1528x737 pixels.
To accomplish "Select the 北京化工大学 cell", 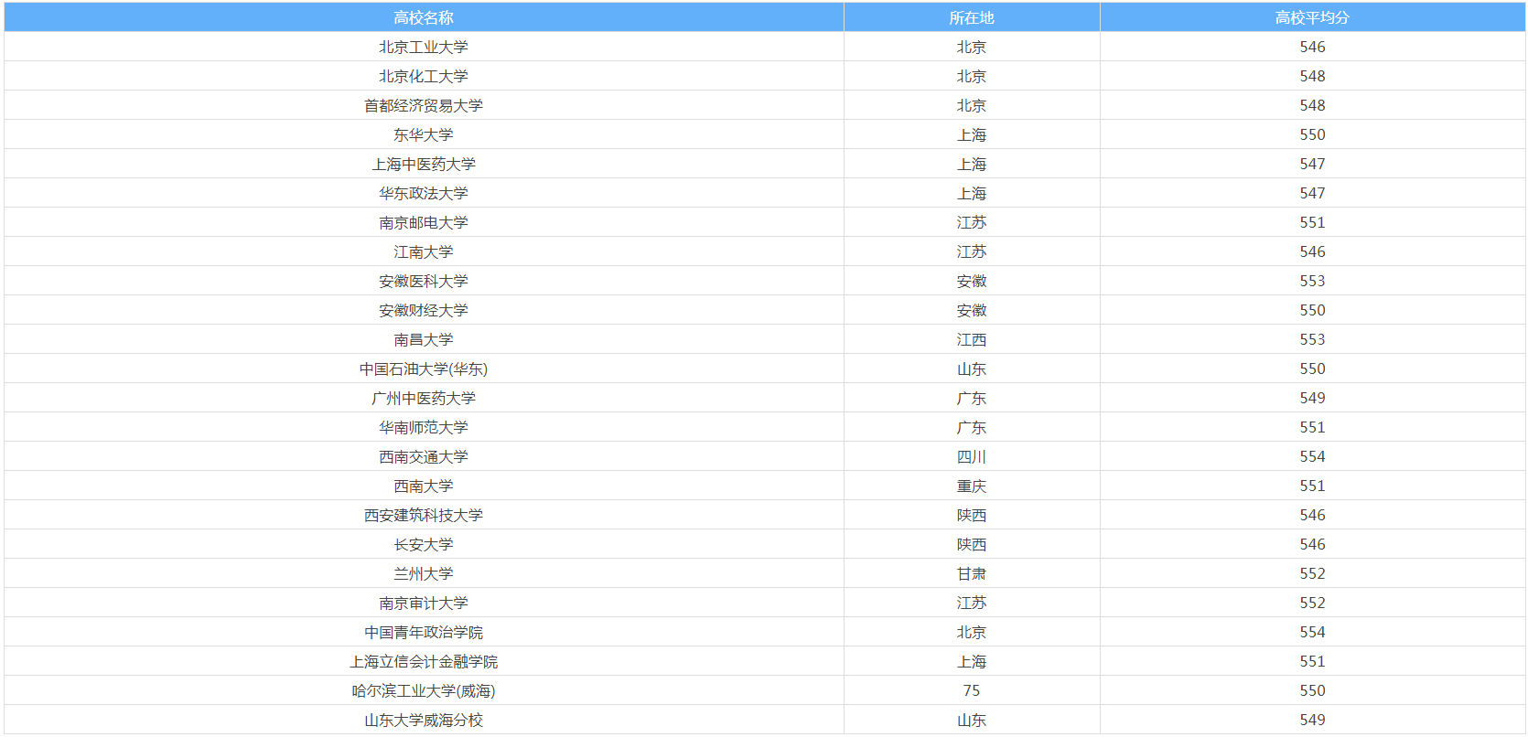I will coord(424,76).
